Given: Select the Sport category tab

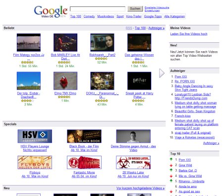Looking at the screenshot, I should 120,16.
